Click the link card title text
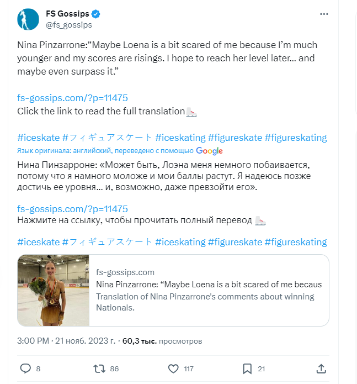This screenshot has width=357, height=384. coord(209,285)
